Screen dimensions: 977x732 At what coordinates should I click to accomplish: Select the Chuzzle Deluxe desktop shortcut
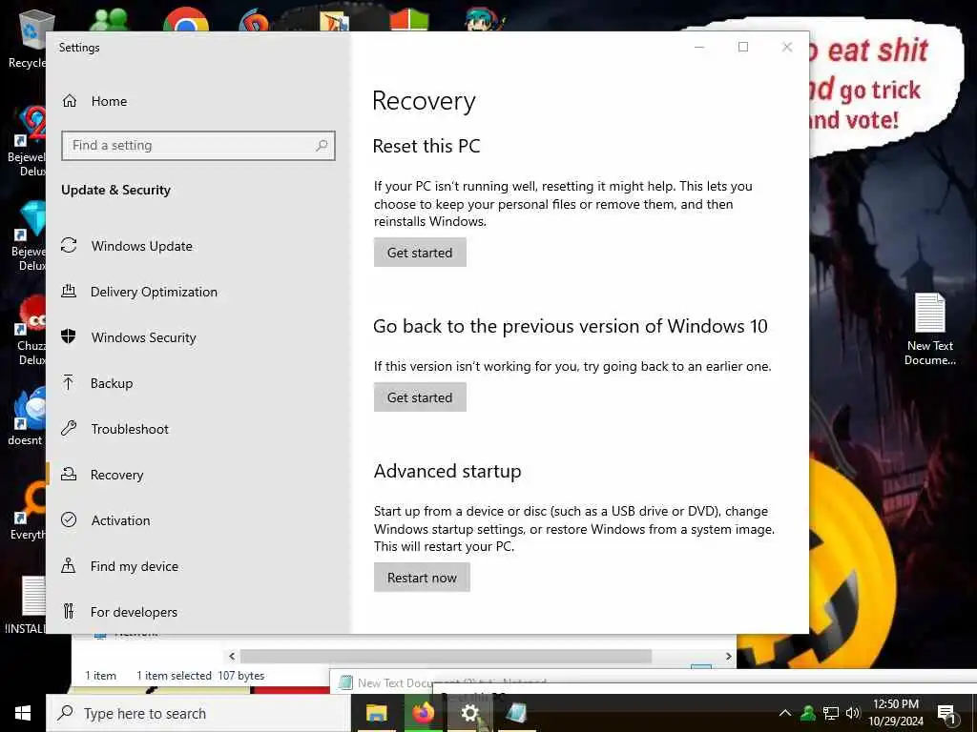[30, 331]
